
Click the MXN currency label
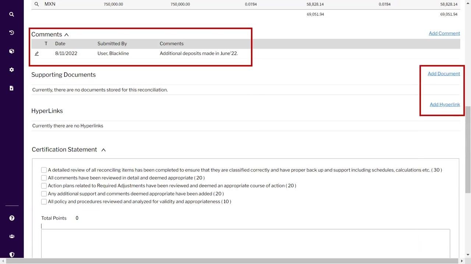(50, 4)
